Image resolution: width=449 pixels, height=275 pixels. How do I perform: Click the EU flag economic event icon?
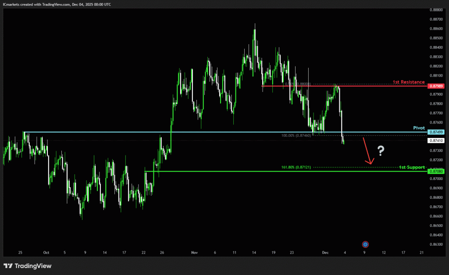[365, 244]
